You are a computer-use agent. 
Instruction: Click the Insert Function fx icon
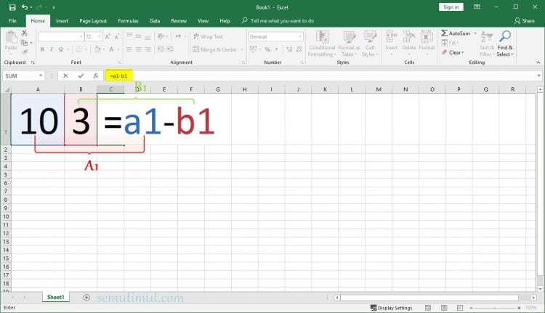click(96, 76)
